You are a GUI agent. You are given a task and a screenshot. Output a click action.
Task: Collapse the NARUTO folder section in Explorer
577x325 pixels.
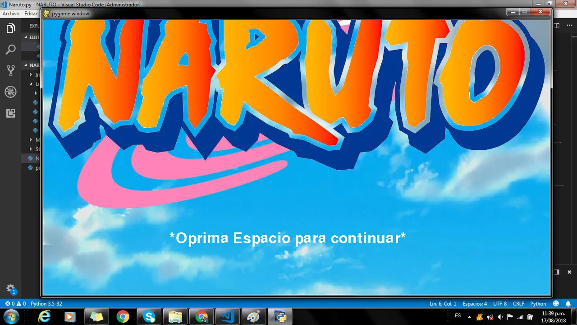[31, 65]
